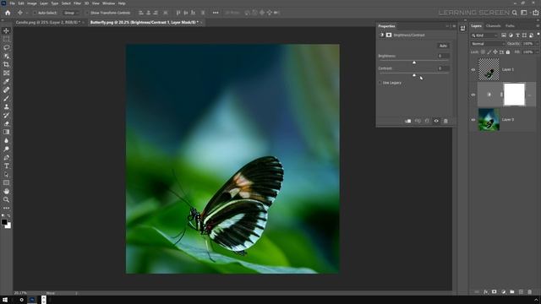Toggle layer filtering switch in Layers panel
The image size is (541, 304).
(538, 34)
